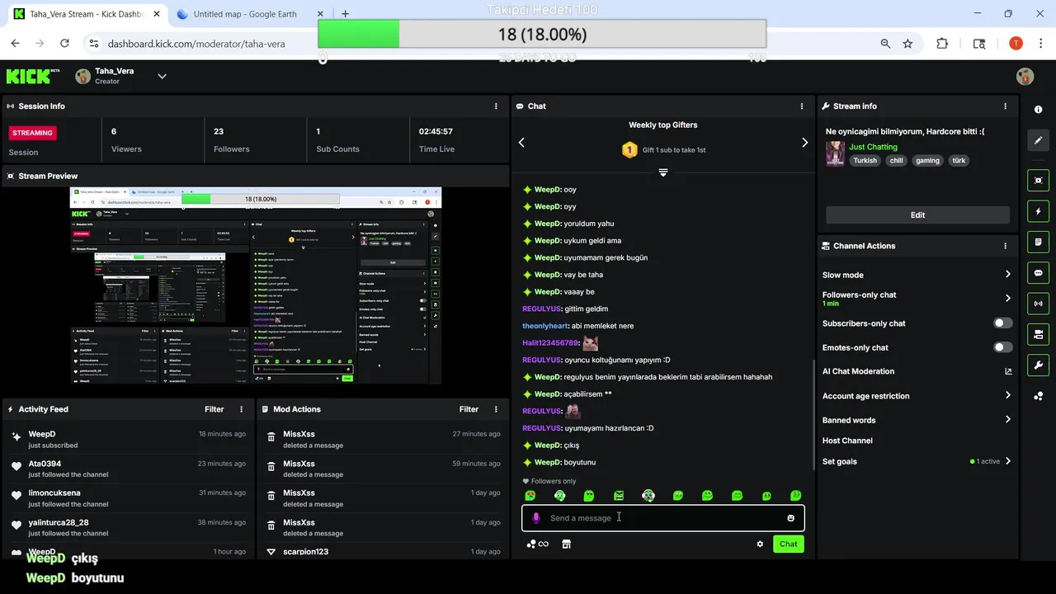Focus the Send a message field
Screen dimensions: 1056x594
tap(662, 518)
